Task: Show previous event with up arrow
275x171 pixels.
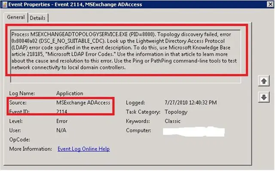Action: [264, 81]
